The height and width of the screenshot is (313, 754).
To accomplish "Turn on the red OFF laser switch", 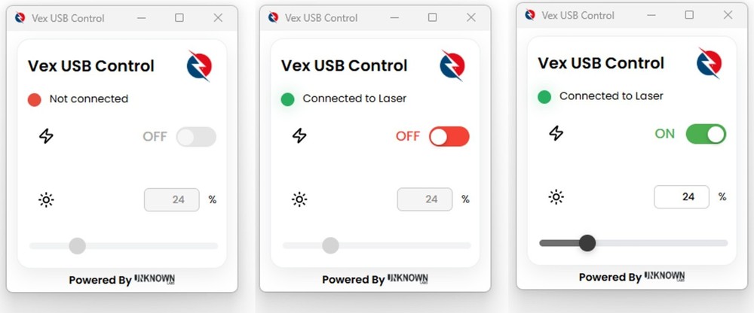I will coord(449,136).
